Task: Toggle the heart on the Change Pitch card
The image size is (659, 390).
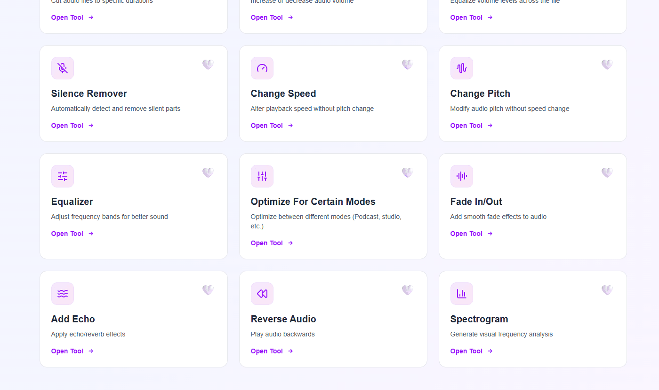Action: [x=607, y=64]
